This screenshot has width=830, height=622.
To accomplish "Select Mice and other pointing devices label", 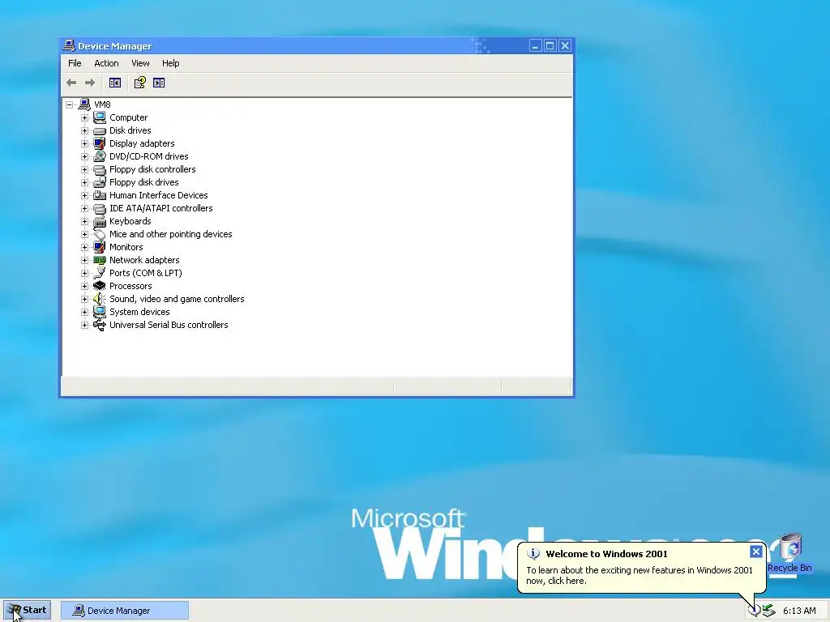I will [170, 234].
